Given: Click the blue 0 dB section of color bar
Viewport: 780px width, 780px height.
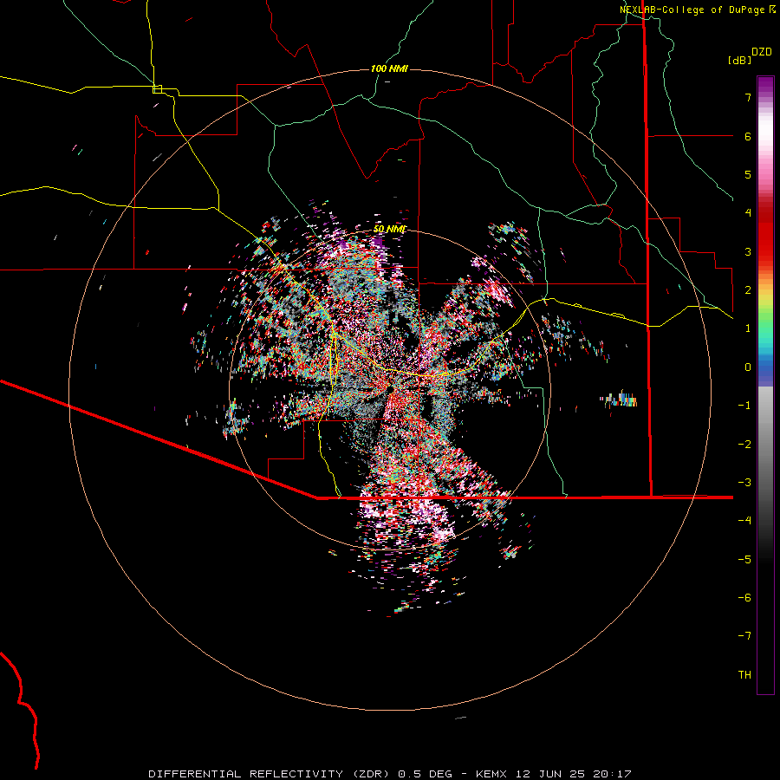Looking at the screenshot, I should (x=765, y=368).
